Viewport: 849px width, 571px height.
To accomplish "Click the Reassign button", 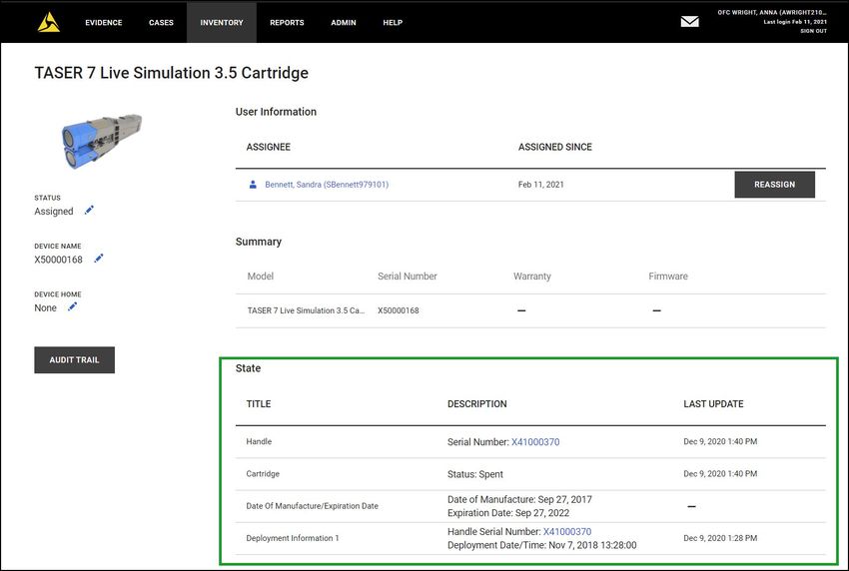I will coord(774,185).
